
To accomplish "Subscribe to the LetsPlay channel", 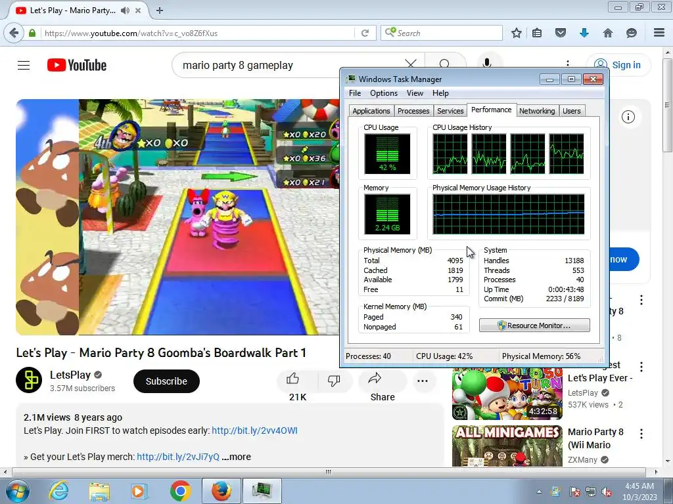I will coord(166,381).
